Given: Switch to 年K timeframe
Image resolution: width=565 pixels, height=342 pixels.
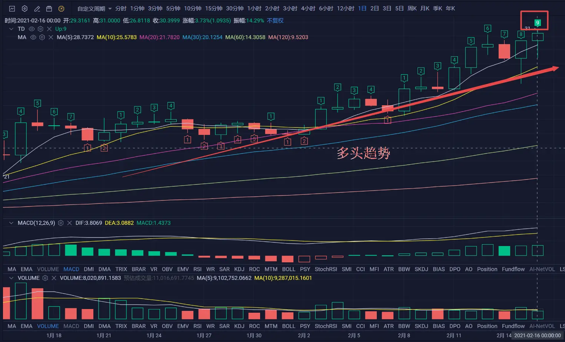Looking at the screenshot, I should tap(450, 9).
